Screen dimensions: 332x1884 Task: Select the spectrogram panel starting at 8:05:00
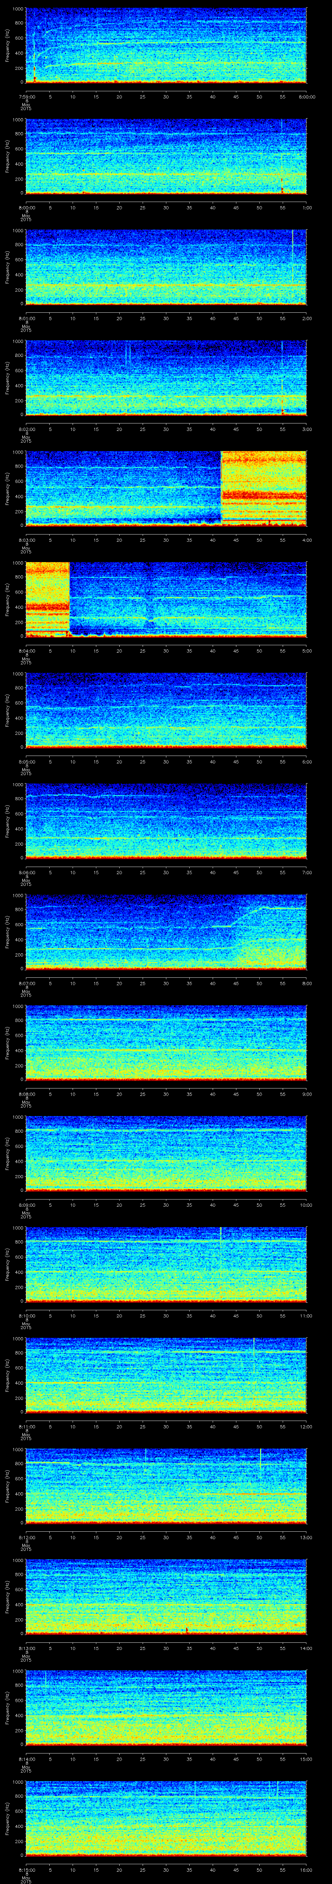pyautogui.click(x=166, y=710)
